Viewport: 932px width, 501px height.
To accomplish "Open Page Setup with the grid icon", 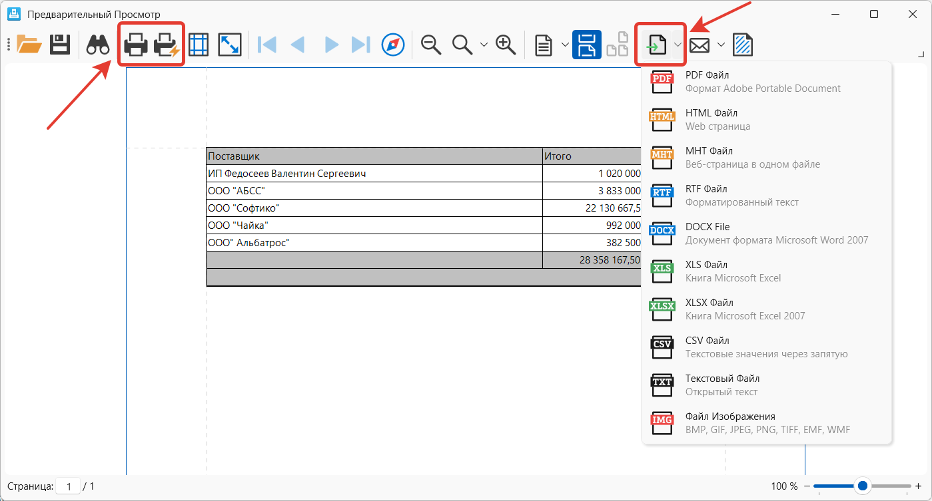I will pos(199,45).
